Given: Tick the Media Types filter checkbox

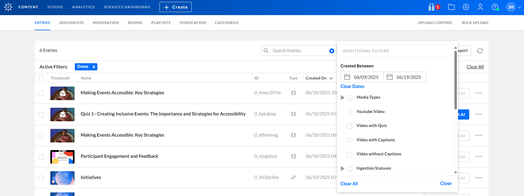Looking at the screenshot, I should click(350, 98).
